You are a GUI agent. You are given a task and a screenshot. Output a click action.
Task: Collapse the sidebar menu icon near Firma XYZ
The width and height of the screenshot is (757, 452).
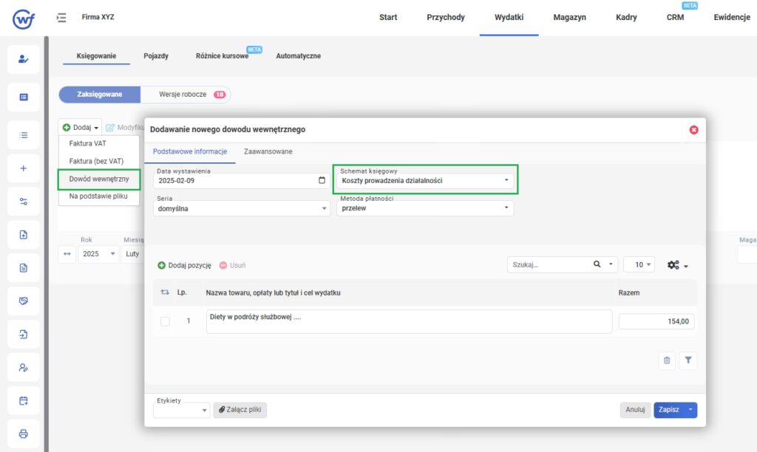(x=61, y=17)
